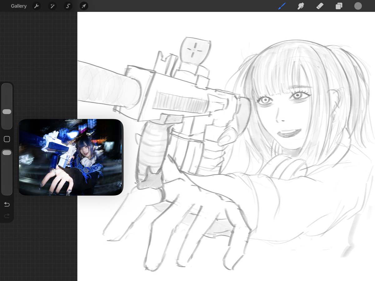This screenshot has width=375, height=281.
Task: Activate the Transform arrow tool
Action: click(x=84, y=6)
